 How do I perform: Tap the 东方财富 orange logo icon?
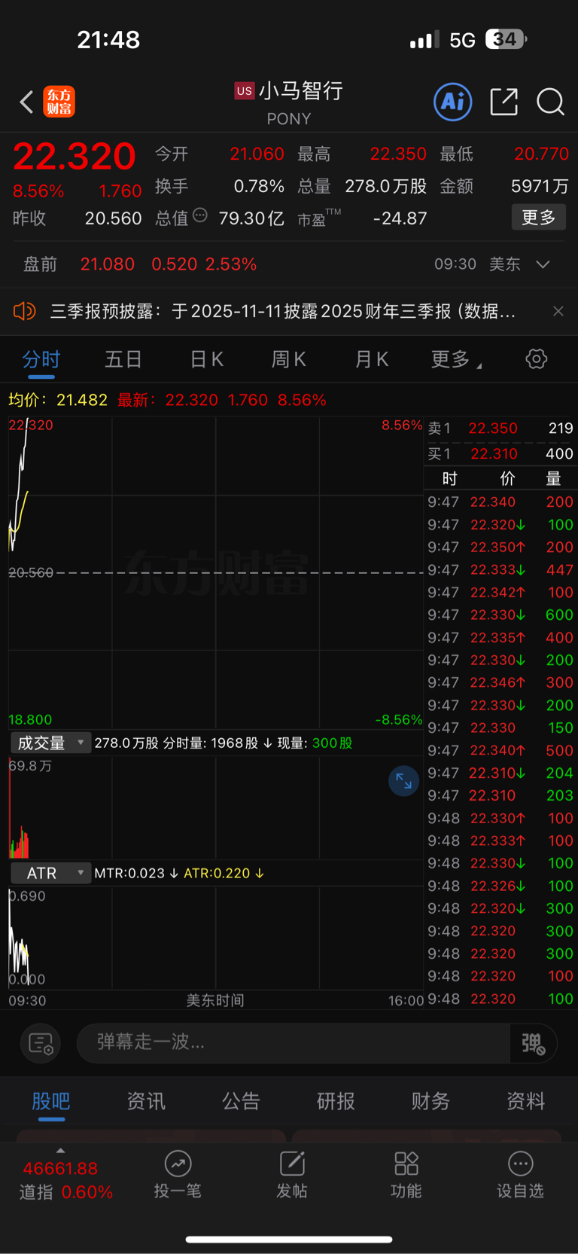(x=59, y=102)
